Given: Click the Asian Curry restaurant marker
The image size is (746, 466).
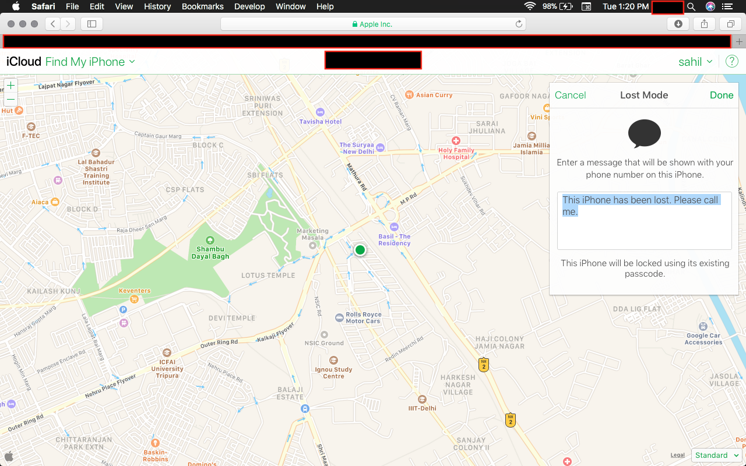Looking at the screenshot, I should (x=409, y=94).
